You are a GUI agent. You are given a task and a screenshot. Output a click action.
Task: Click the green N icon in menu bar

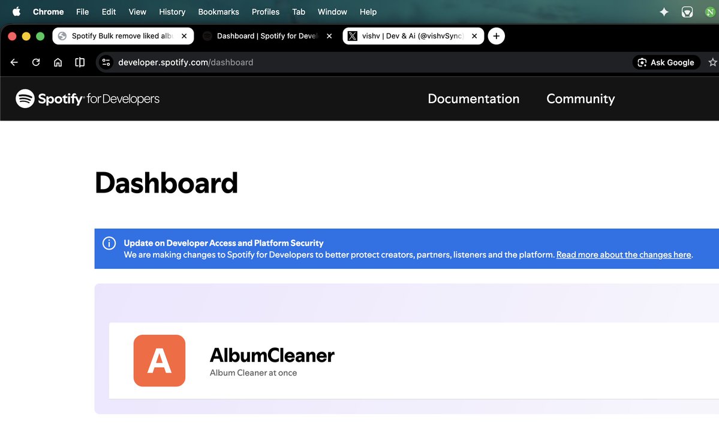coord(710,12)
